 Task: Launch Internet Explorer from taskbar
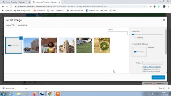(11, 94)
